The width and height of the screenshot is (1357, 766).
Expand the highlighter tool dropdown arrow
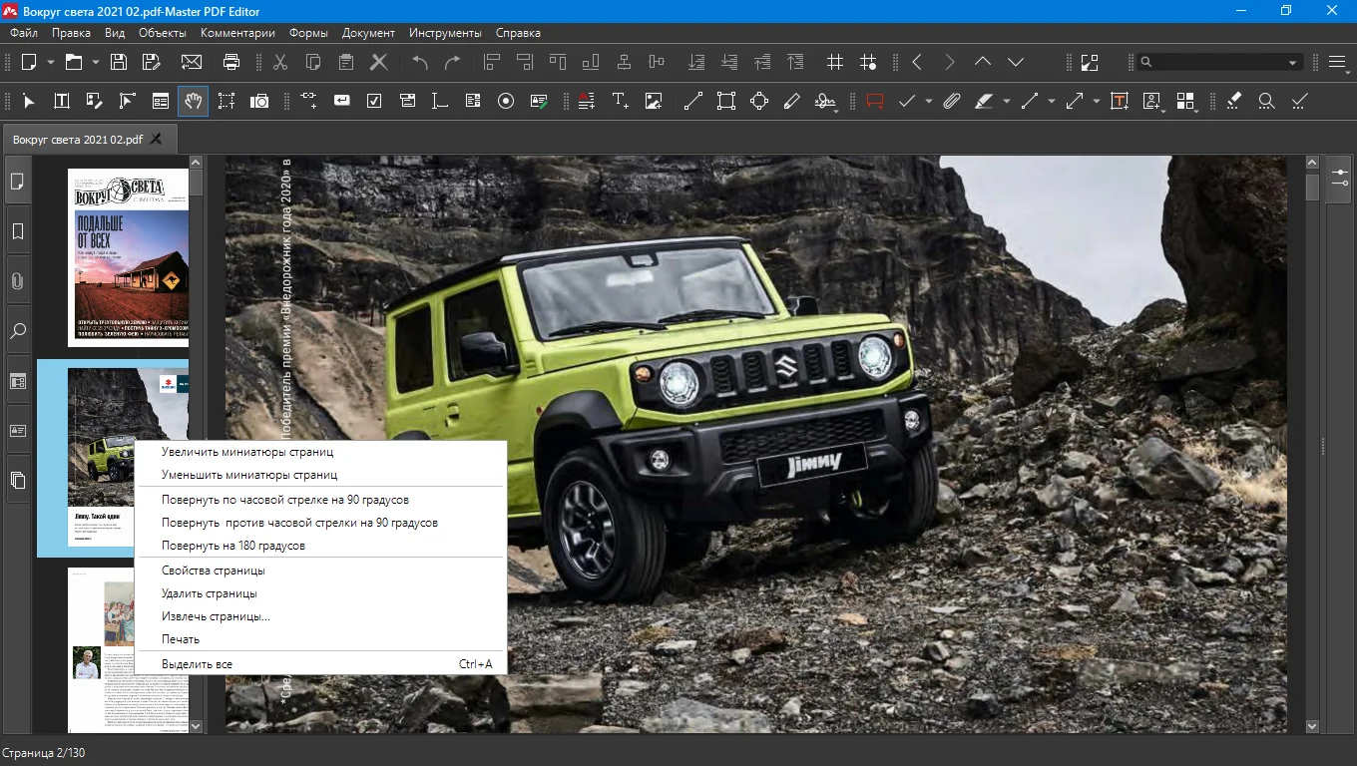point(1006,101)
